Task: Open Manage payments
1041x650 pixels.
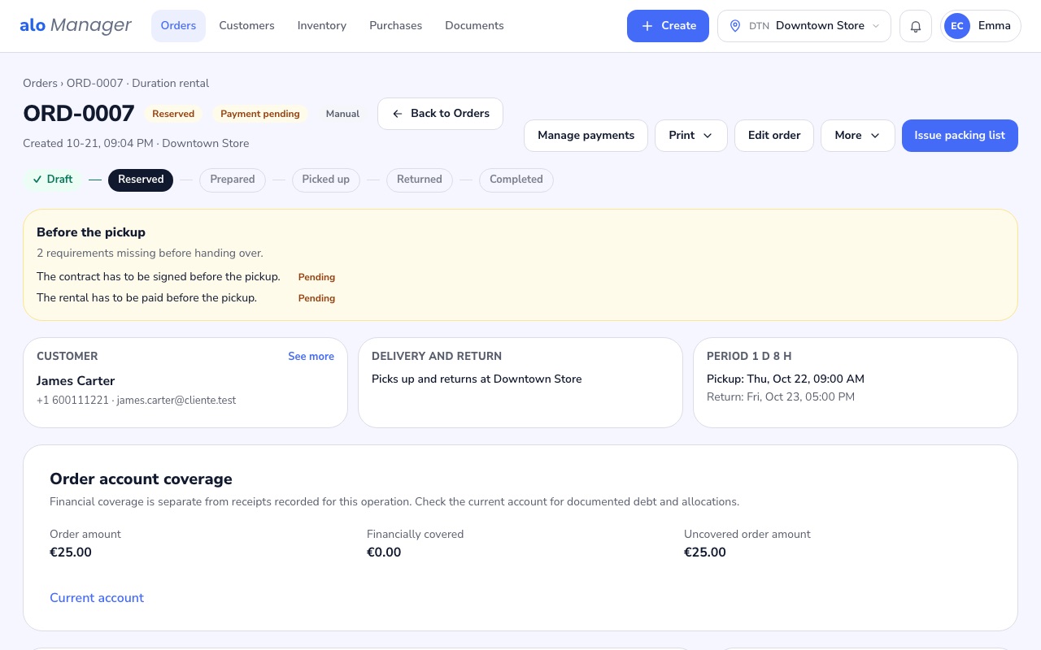Action: pyautogui.click(x=586, y=136)
